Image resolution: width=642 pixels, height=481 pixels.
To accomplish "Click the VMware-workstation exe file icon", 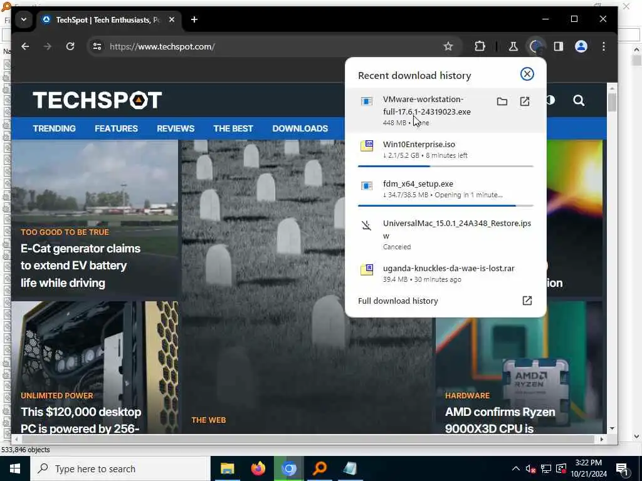I will tap(366, 101).
